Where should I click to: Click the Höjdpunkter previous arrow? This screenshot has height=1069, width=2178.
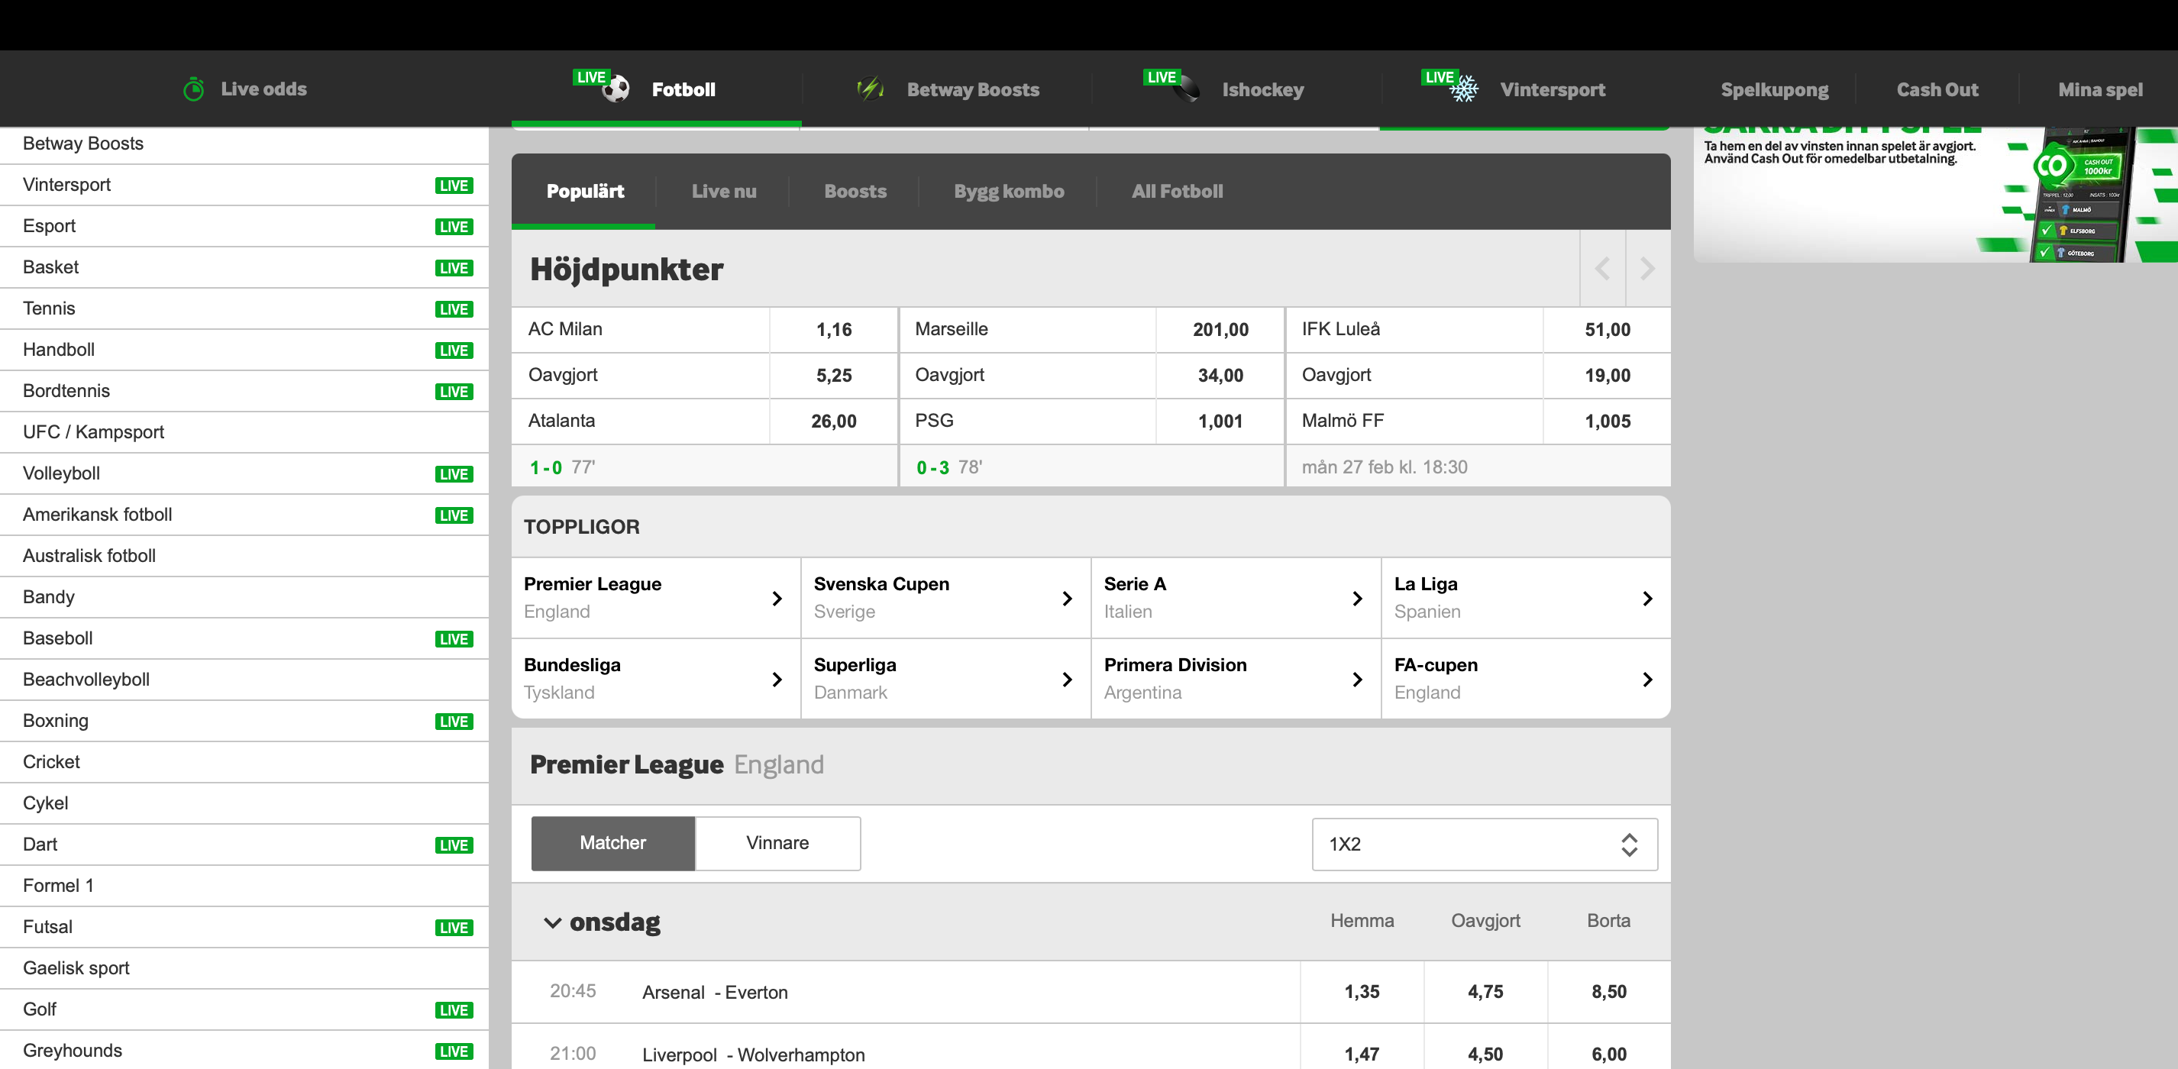tap(1602, 269)
